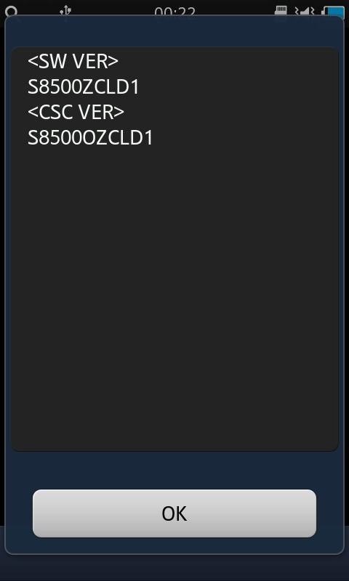Tap the search magnifier status icon

pos(12,12)
